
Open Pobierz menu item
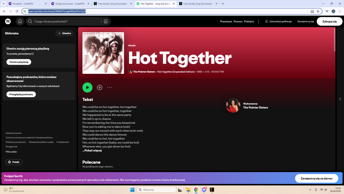(x=249, y=21)
